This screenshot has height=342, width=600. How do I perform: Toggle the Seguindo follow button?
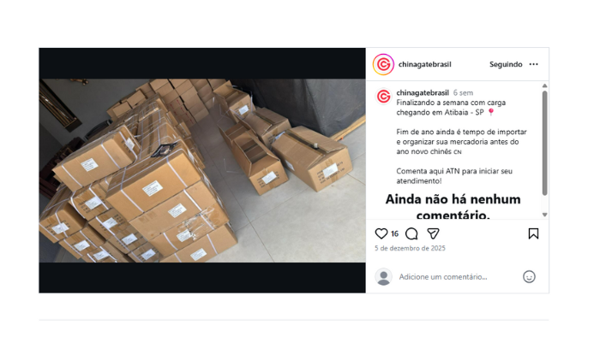[x=506, y=64]
